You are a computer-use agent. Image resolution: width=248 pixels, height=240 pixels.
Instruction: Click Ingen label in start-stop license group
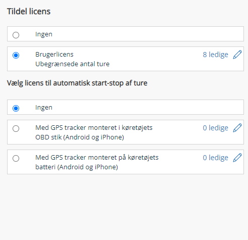[44, 108]
